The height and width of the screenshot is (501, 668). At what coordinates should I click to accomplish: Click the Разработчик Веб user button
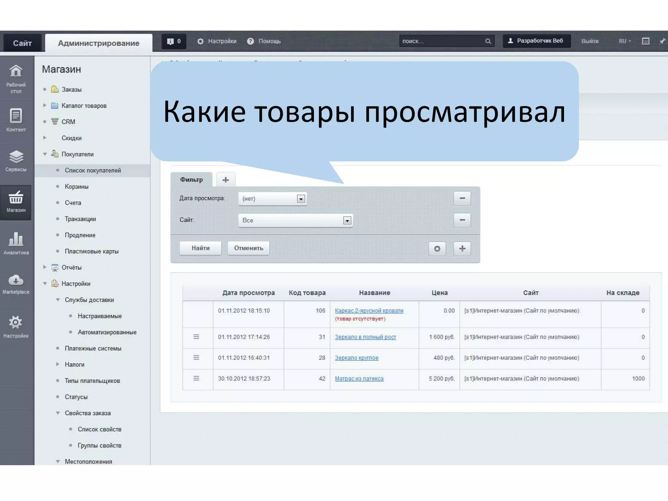click(537, 41)
